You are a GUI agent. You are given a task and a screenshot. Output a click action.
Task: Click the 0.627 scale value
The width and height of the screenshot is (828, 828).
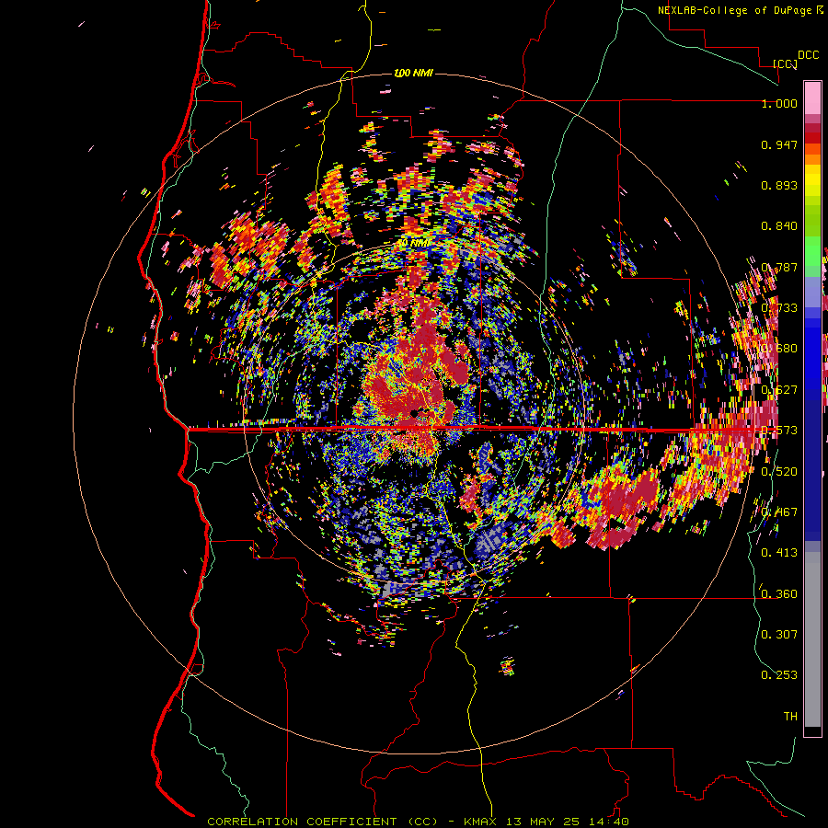(x=779, y=390)
